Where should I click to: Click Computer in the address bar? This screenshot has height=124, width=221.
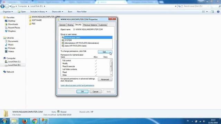pyautogui.click(x=22, y=6)
